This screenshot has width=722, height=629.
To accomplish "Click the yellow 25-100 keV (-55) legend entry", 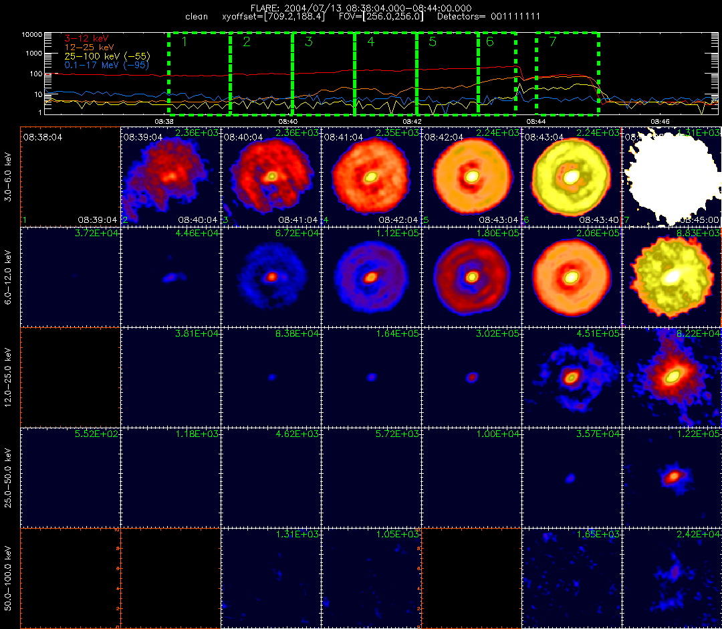I will click(107, 56).
